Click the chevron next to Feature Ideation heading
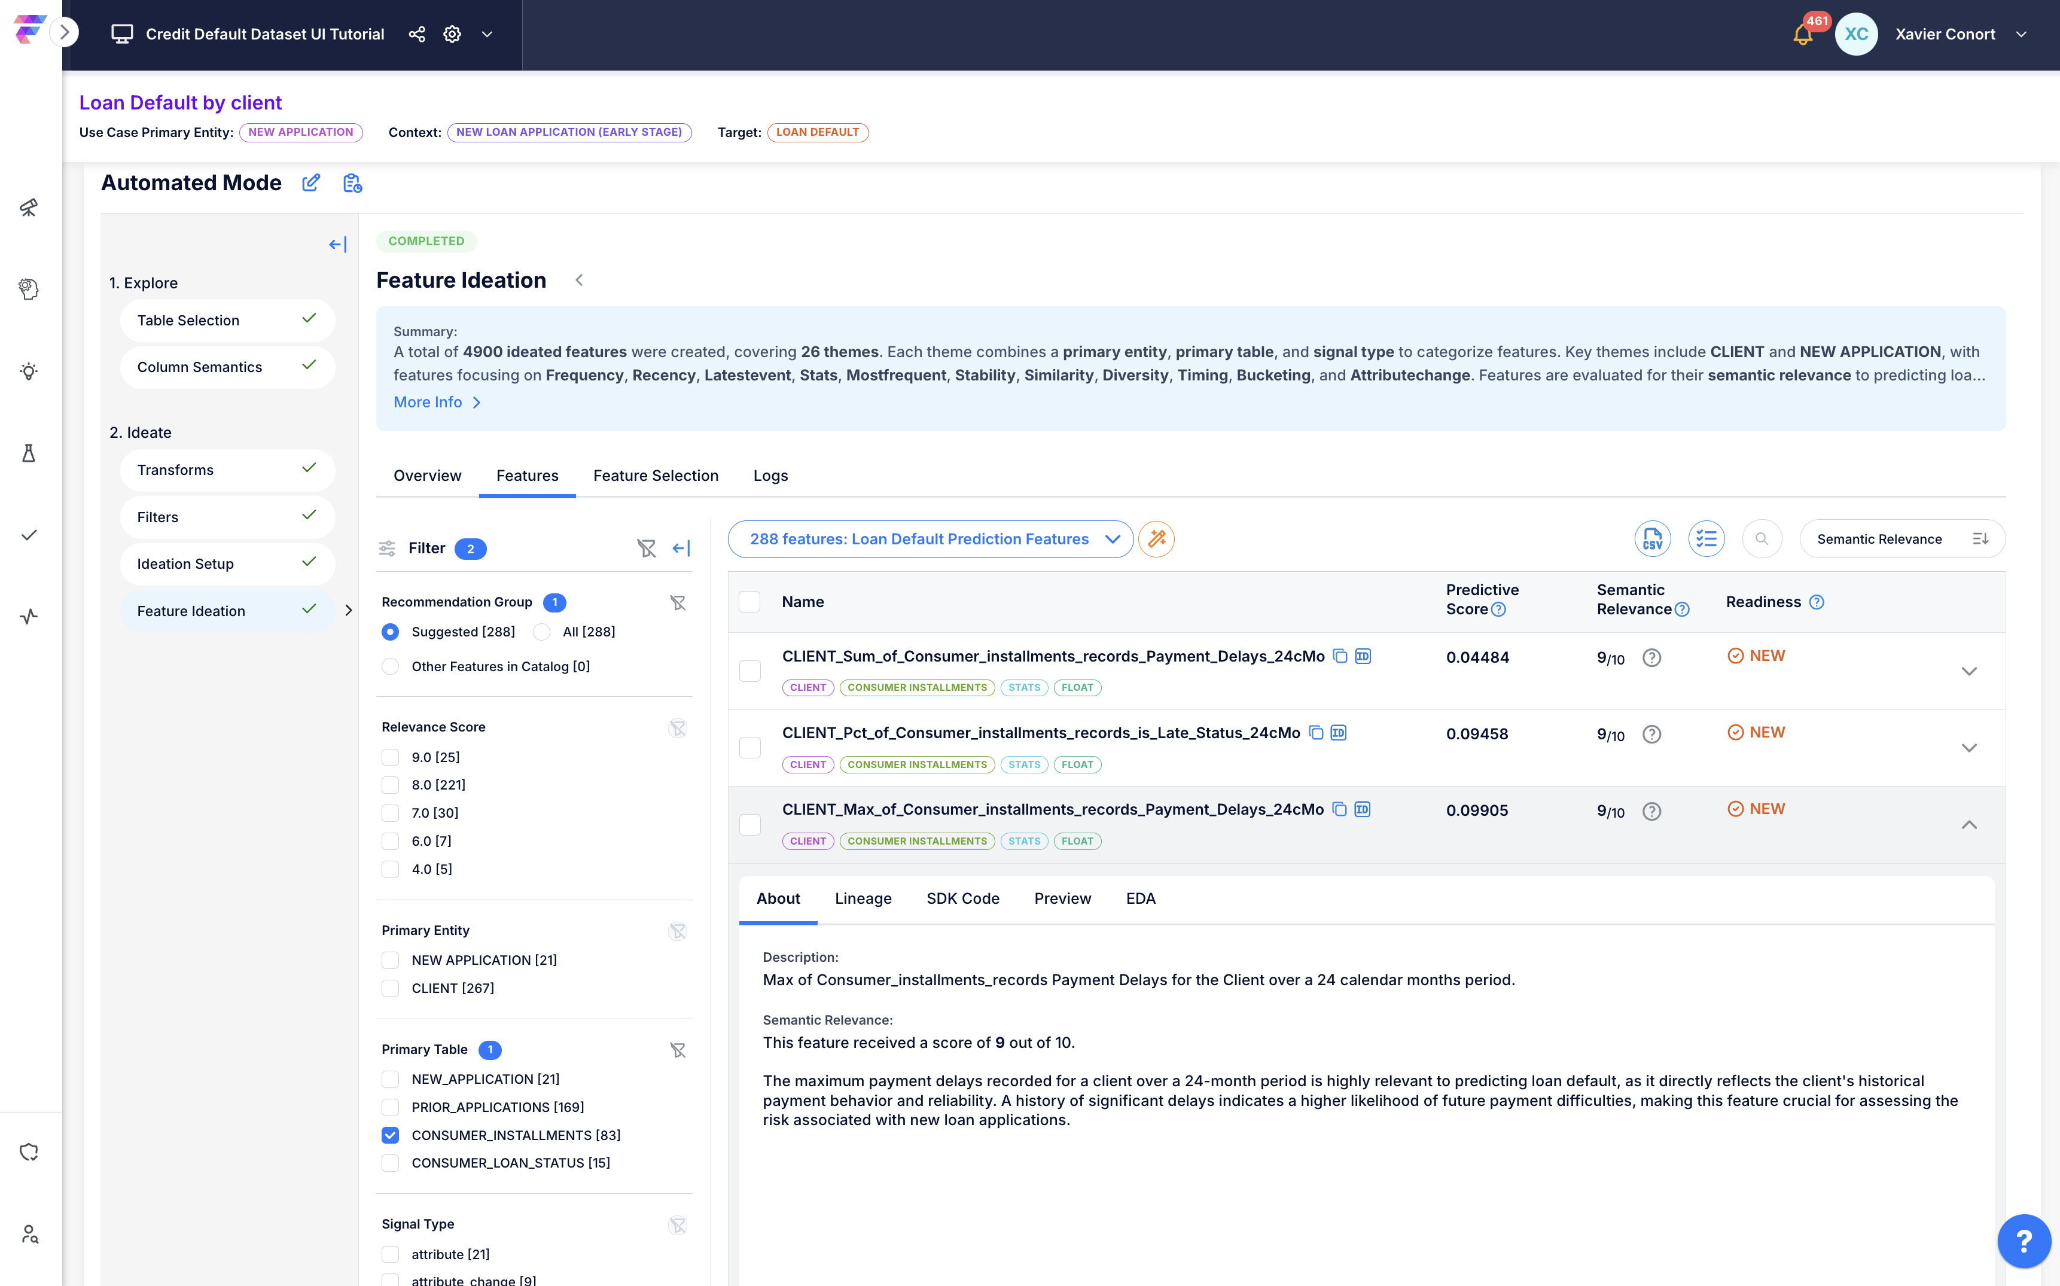Image resolution: width=2060 pixels, height=1286 pixels. pyautogui.click(x=579, y=280)
